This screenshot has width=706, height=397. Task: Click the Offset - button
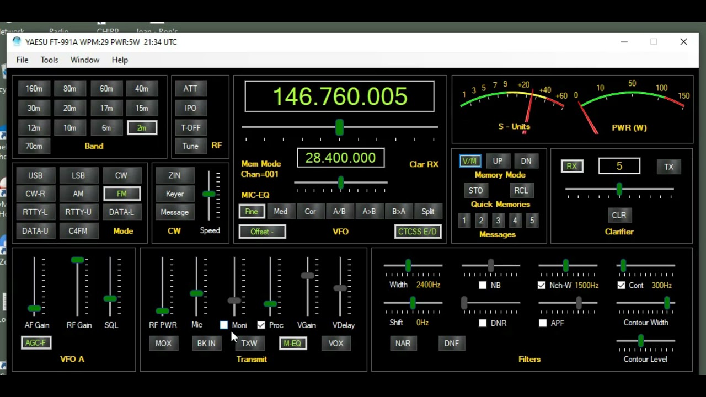pyautogui.click(x=262, y=232)
